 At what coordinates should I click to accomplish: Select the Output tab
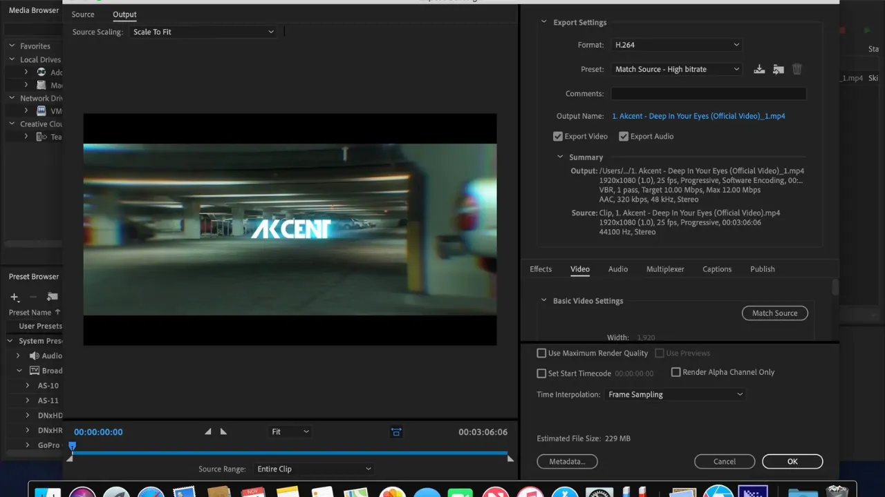[124, 14]
